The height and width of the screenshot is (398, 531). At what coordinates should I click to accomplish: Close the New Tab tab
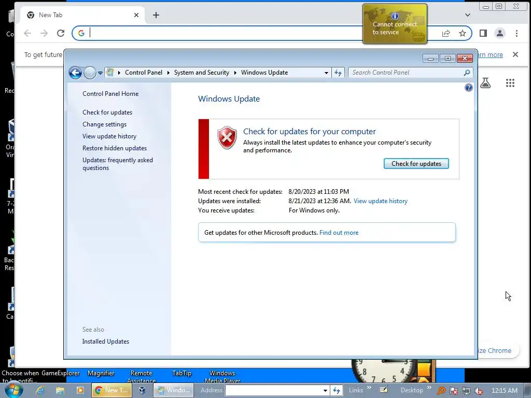click(x=136, y=15)
